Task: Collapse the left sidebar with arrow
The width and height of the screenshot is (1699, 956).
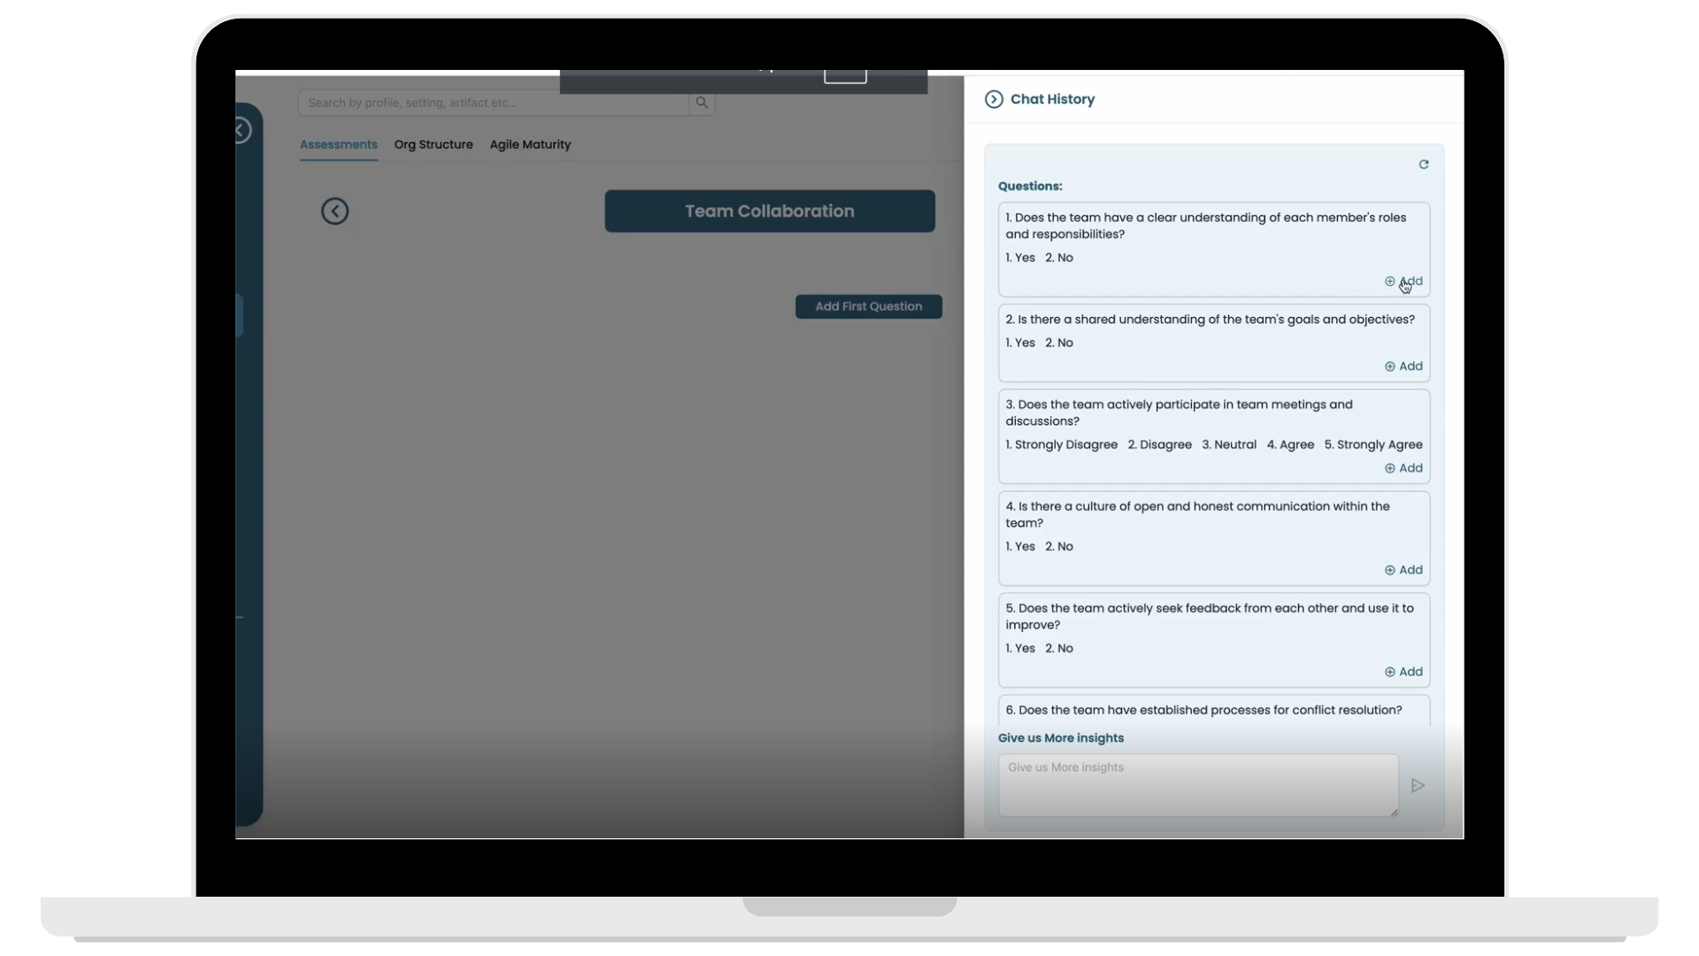Action: [241, 131]
